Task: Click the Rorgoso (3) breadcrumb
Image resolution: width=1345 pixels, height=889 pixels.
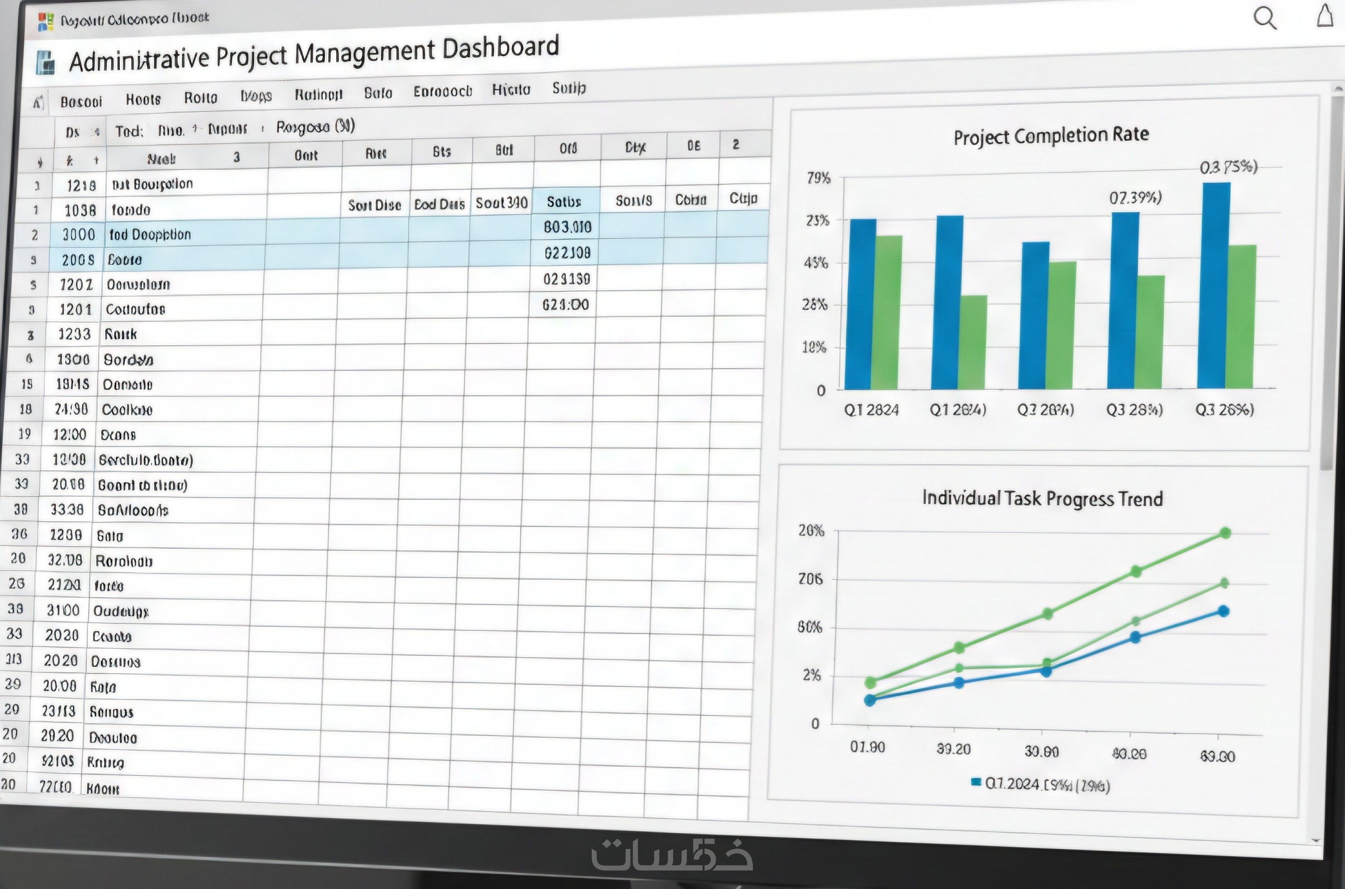Action: [x=315, y=126]
